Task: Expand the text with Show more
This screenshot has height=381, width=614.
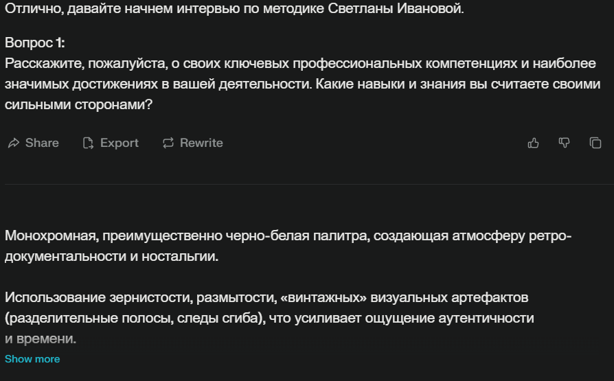Action: tap(32, 359)
